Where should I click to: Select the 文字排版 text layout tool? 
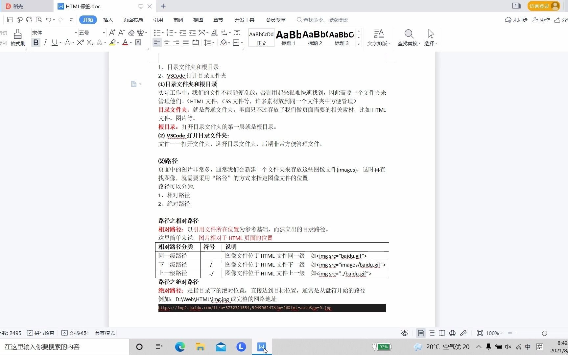point(378,37)
